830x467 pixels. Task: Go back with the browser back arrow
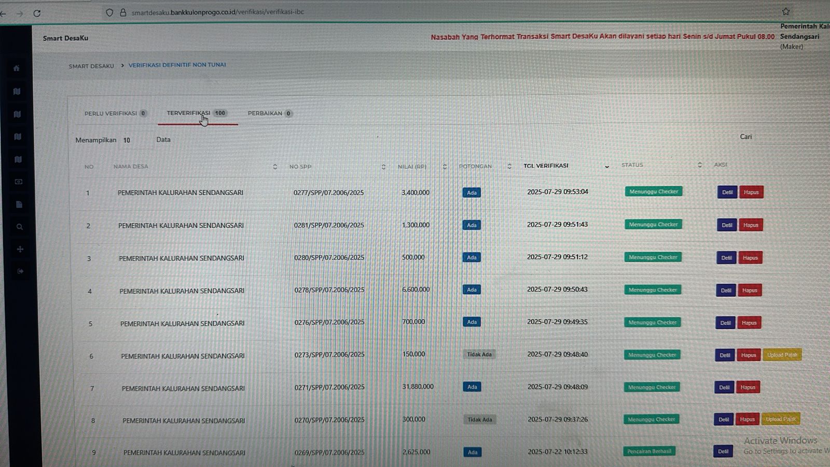3,14
